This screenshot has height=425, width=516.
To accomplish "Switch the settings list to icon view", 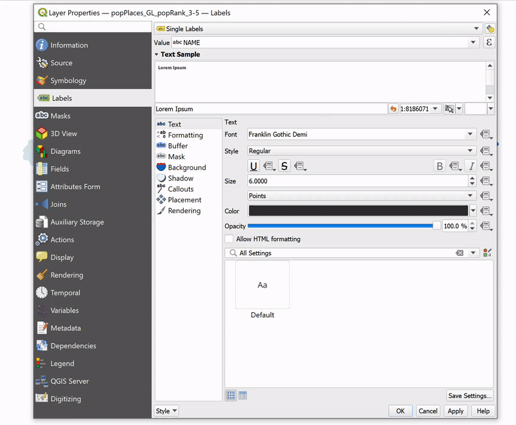I will (x=231, y=395).
